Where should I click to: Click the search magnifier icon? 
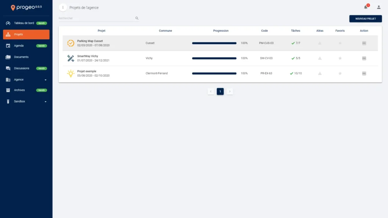click(x=137, y=18)
